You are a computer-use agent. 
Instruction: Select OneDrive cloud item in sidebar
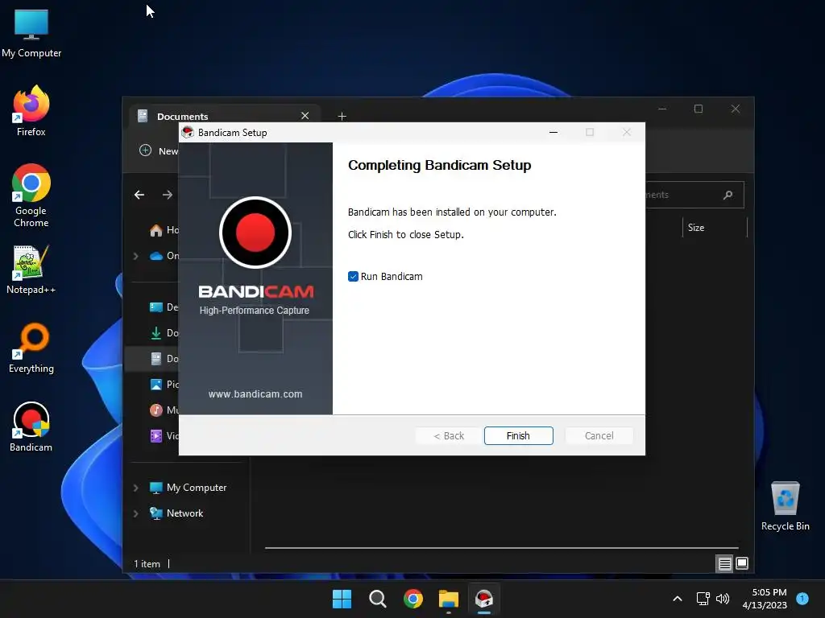coord(164,256)
